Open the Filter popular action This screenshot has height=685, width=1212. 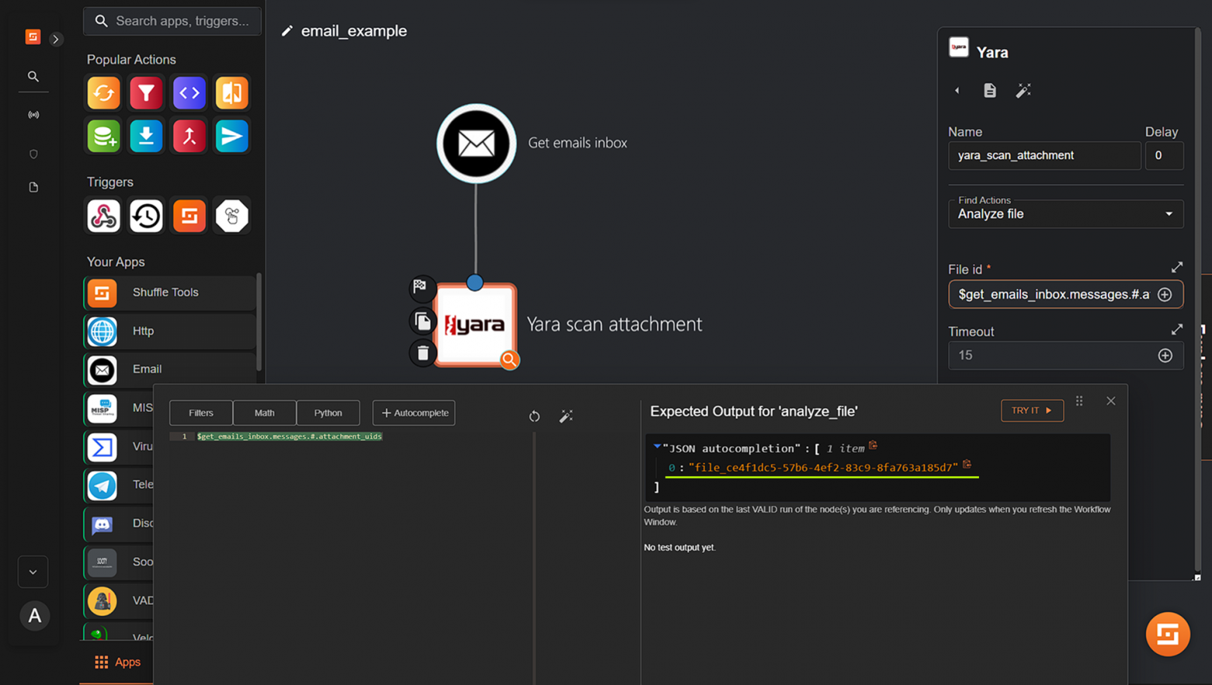click(146, 92)
